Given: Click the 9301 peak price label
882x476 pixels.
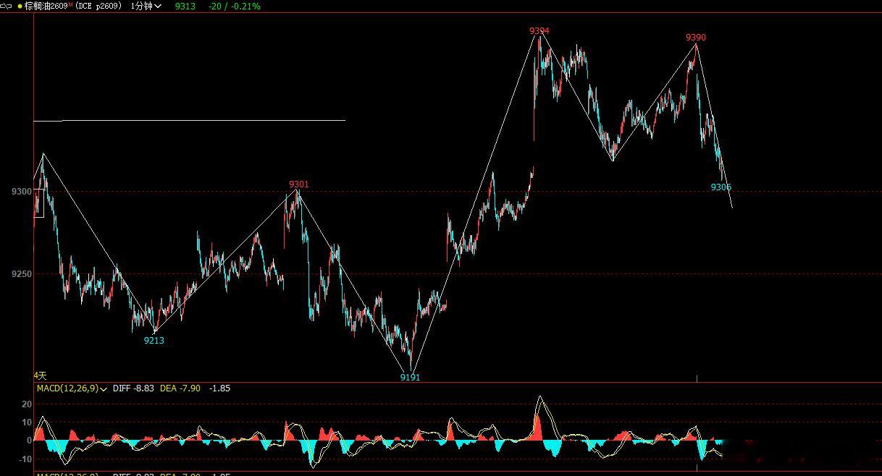Looking at the screenshot, I should click(299, 184).
